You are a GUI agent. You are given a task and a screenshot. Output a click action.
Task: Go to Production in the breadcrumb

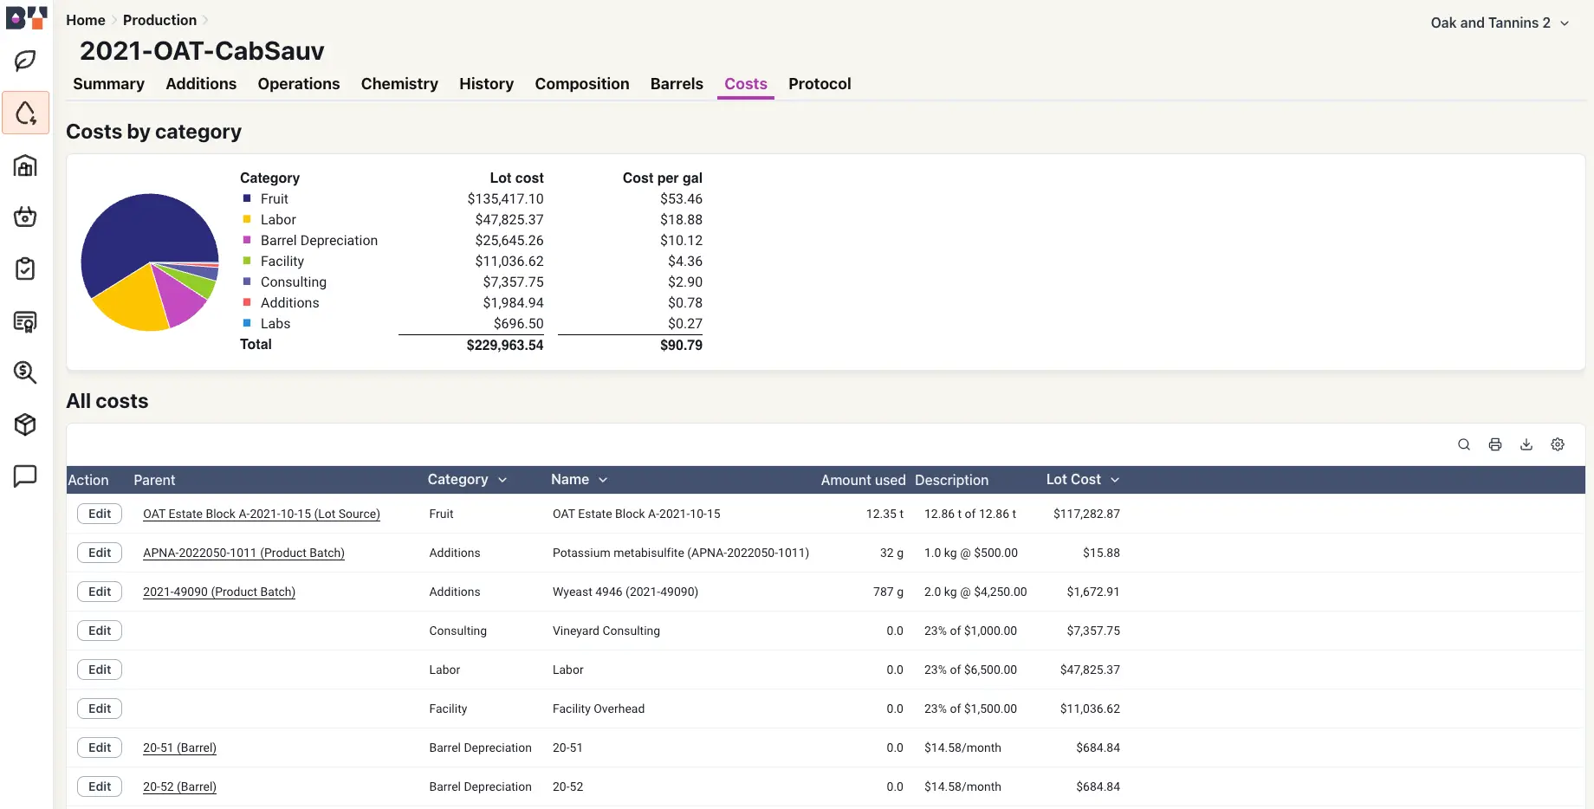[x=159, y=20]
